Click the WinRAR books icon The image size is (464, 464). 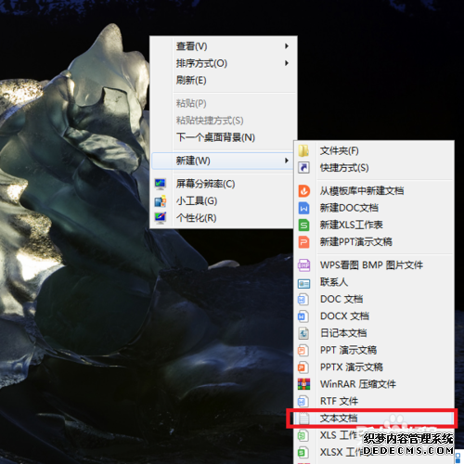[303, 384]
